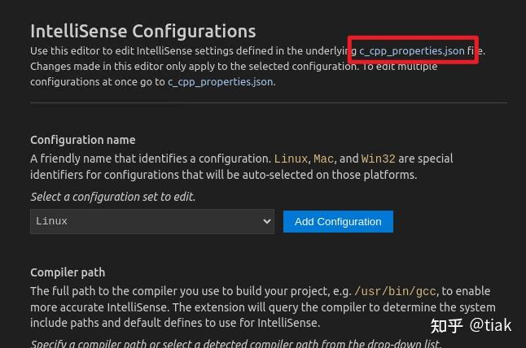Click the "Select a configuration set to edit" label
The image size is (526, 348).
pos(112,197)
